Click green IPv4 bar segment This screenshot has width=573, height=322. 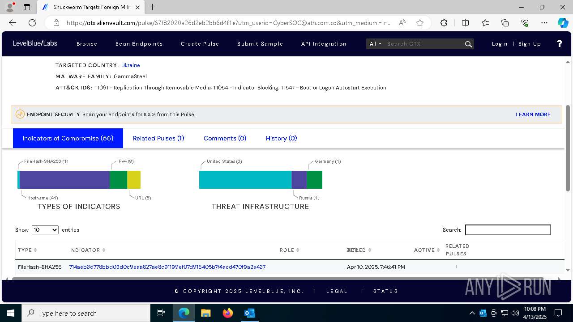(x=119, y=180)
